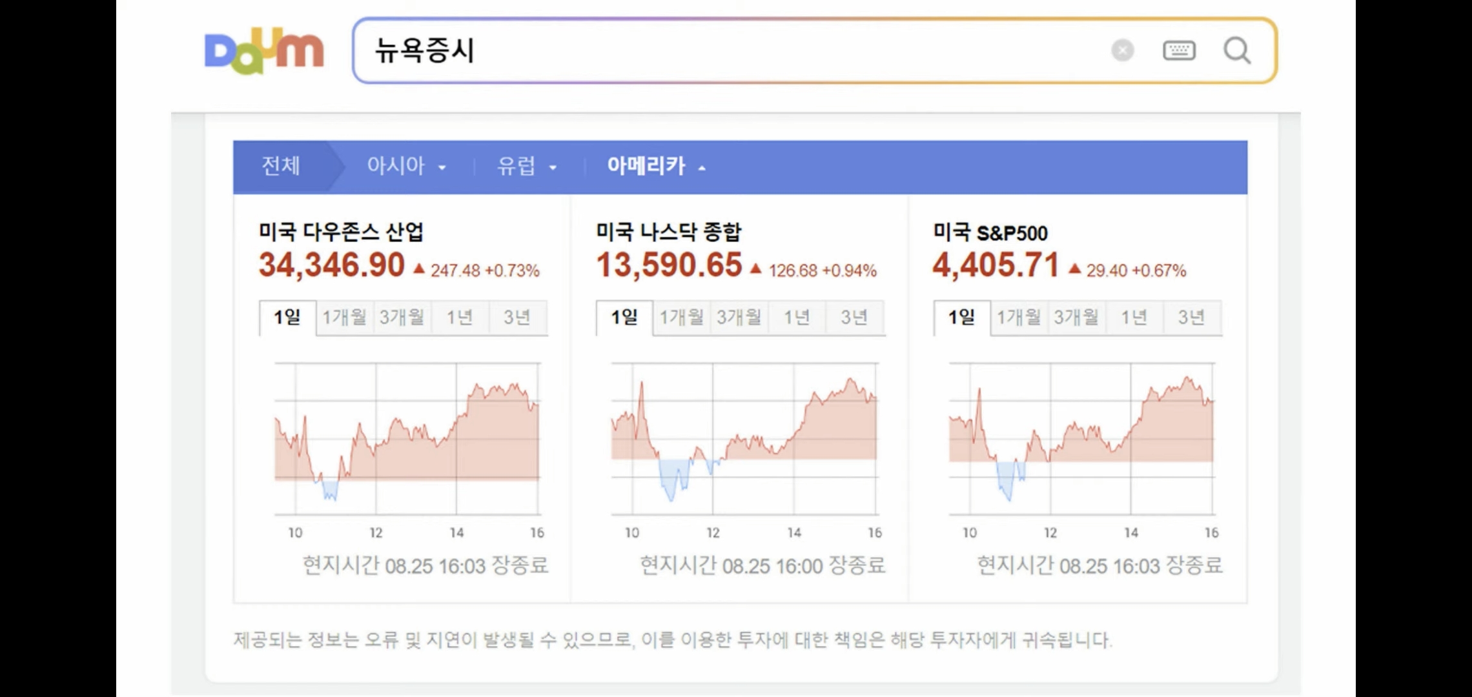Select 3개월 tab under 다우존스

tap(402, 318)
